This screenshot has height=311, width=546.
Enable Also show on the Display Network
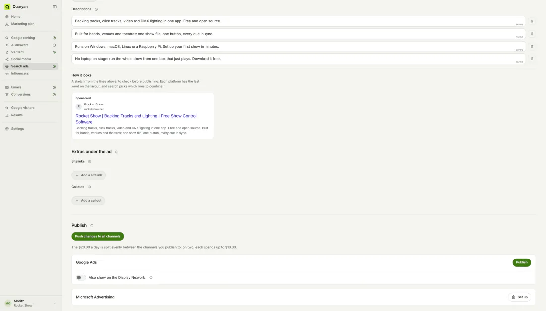tap(81, 278)
